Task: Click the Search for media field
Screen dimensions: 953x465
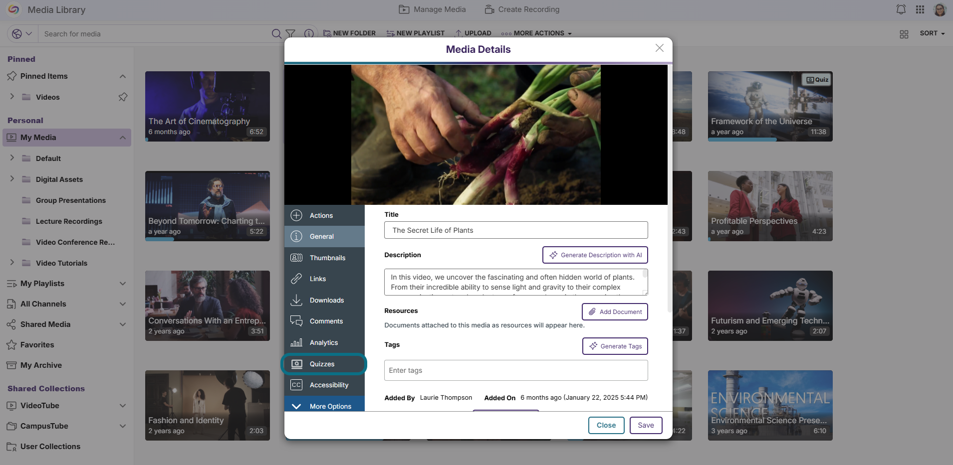Action: (x=155, y=34)
